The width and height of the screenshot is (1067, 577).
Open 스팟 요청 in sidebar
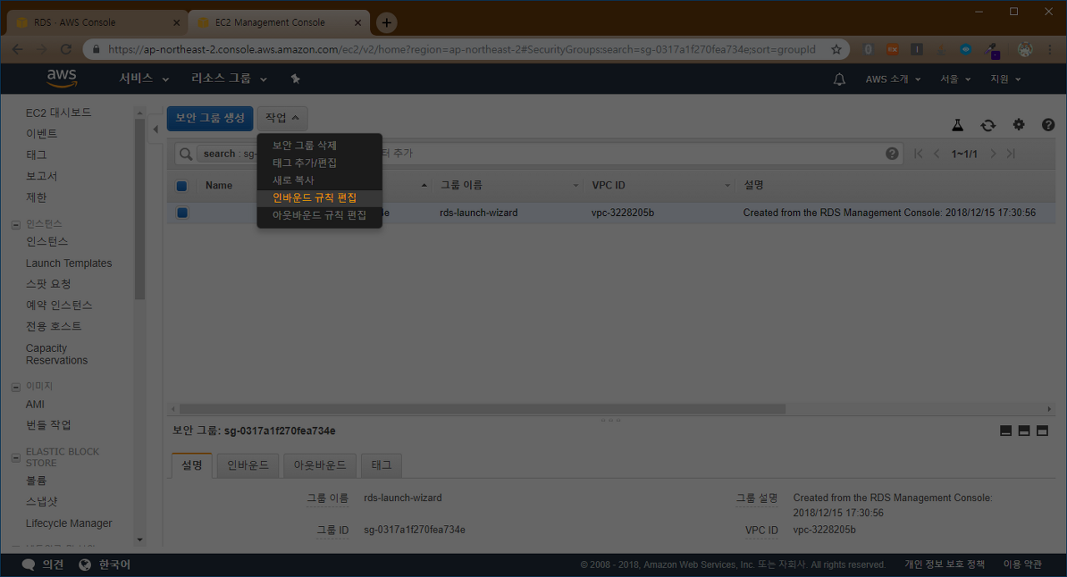pos(48,284)
